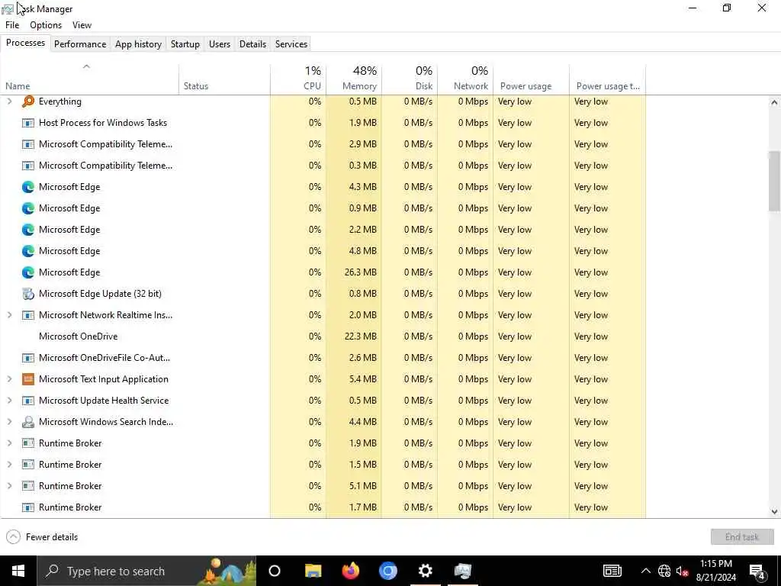Click the muted volume tray icon
The image size is (781, 586).
pos(682,571)
